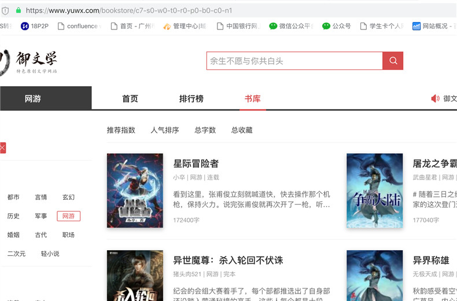457x301 pixels.
Task: Select the 书库 tab
Action: [x=253, y=99]
